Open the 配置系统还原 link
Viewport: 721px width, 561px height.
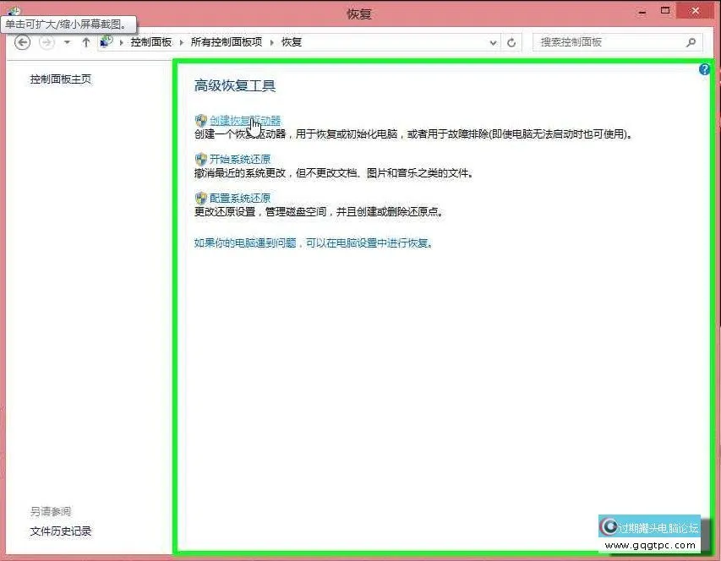pos(243,197)
